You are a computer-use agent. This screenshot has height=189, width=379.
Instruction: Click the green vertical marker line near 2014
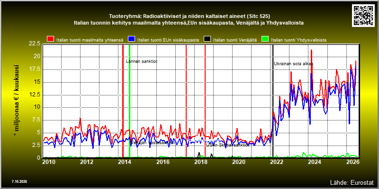click(x=129, y=101)
